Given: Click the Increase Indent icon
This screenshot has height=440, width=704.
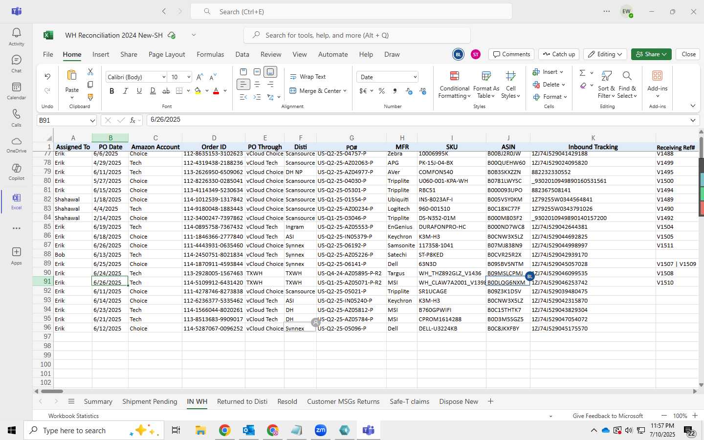Looking at the screenshot, I should (x=257, y=97).
